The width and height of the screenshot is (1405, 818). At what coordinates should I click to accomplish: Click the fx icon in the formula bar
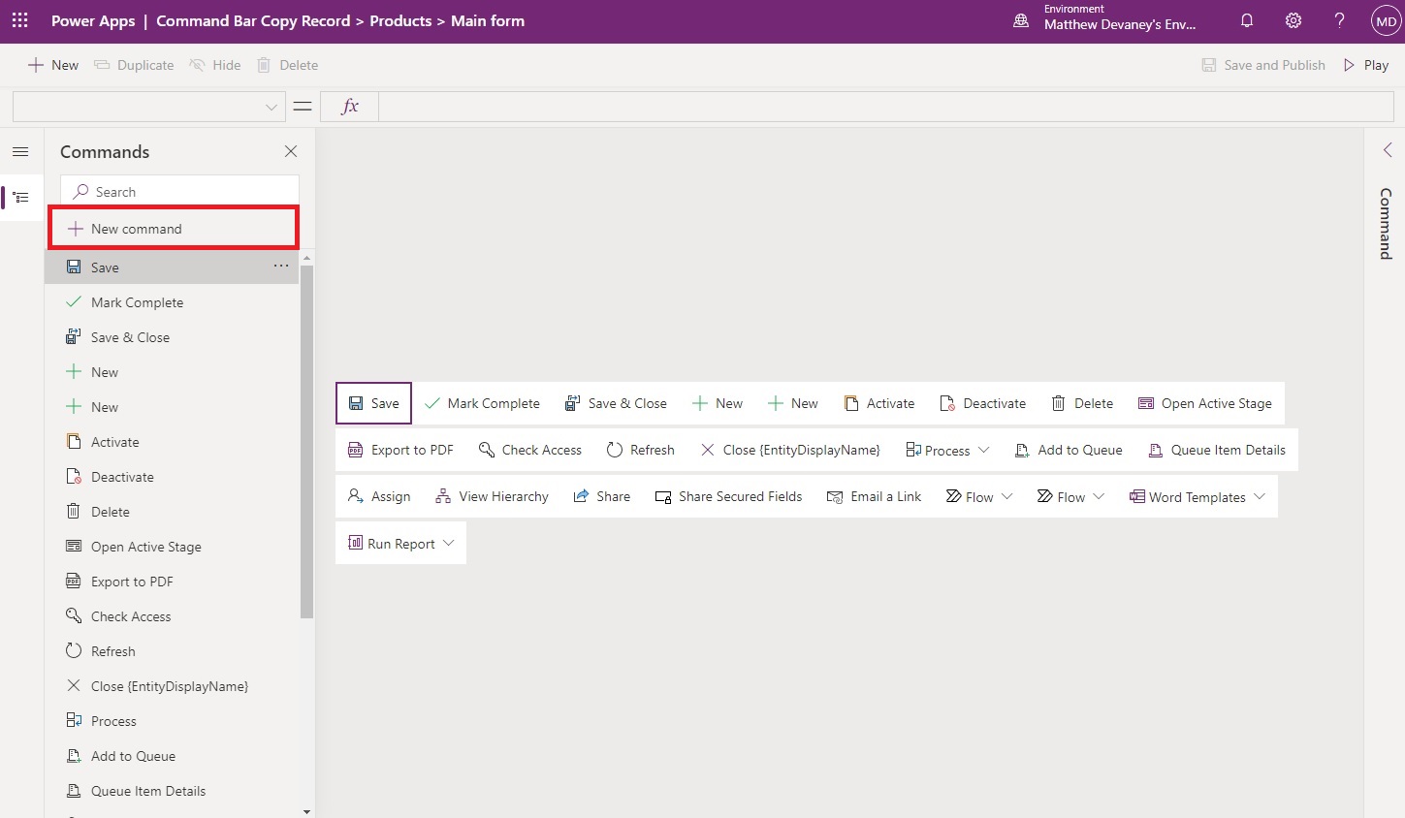348,106
